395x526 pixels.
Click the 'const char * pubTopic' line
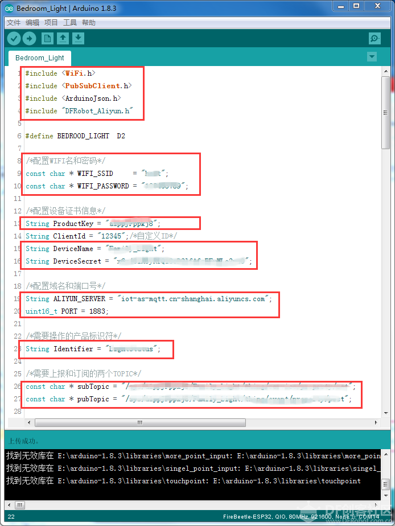click(189, 399)
